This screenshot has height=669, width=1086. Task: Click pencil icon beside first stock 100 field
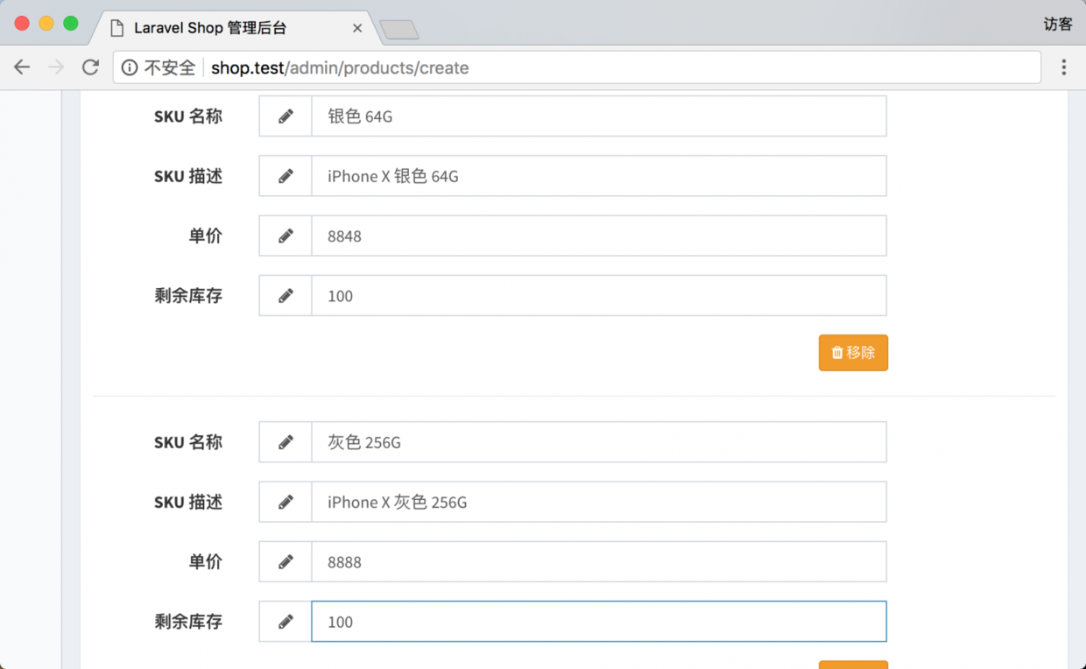click(x=286, y=296)
